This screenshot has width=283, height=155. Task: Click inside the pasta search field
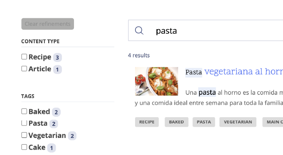pyautogui.click(x=206, y=30)
